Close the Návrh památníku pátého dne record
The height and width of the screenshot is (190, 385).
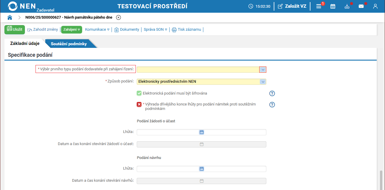[x=118, y=17]
